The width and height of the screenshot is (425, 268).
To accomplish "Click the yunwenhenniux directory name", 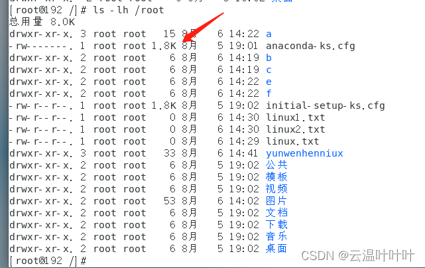I will pyautogui.click(x=304, y=153).
